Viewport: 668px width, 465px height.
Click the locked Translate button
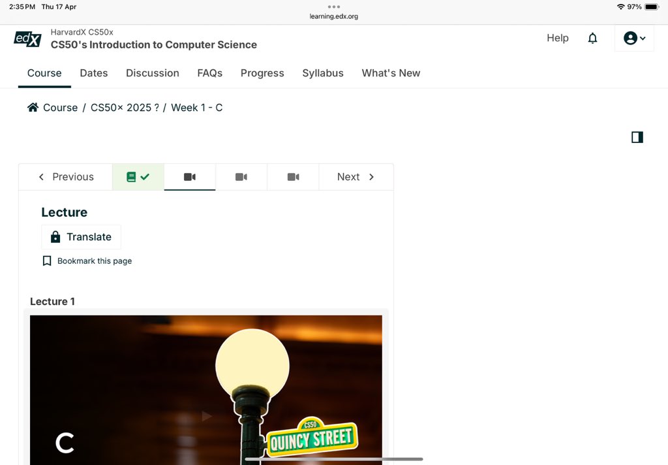pos(81,237)
